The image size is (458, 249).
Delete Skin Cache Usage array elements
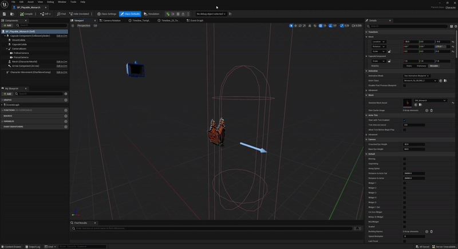[432, 110]
